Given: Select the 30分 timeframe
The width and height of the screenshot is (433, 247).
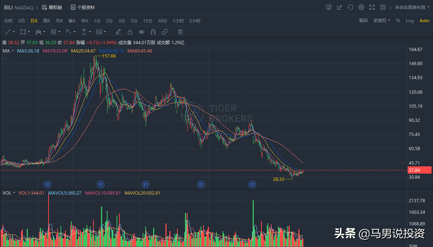Looking at the screenshot, I should point(163,21).
